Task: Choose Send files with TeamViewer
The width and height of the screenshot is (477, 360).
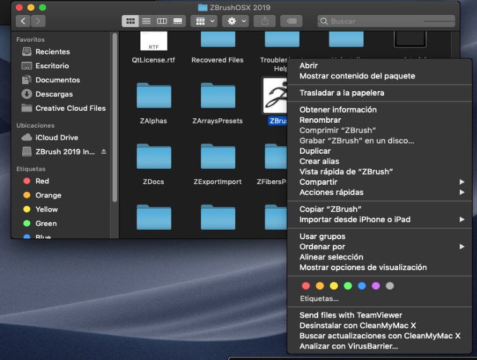Action: coord(380,315)
